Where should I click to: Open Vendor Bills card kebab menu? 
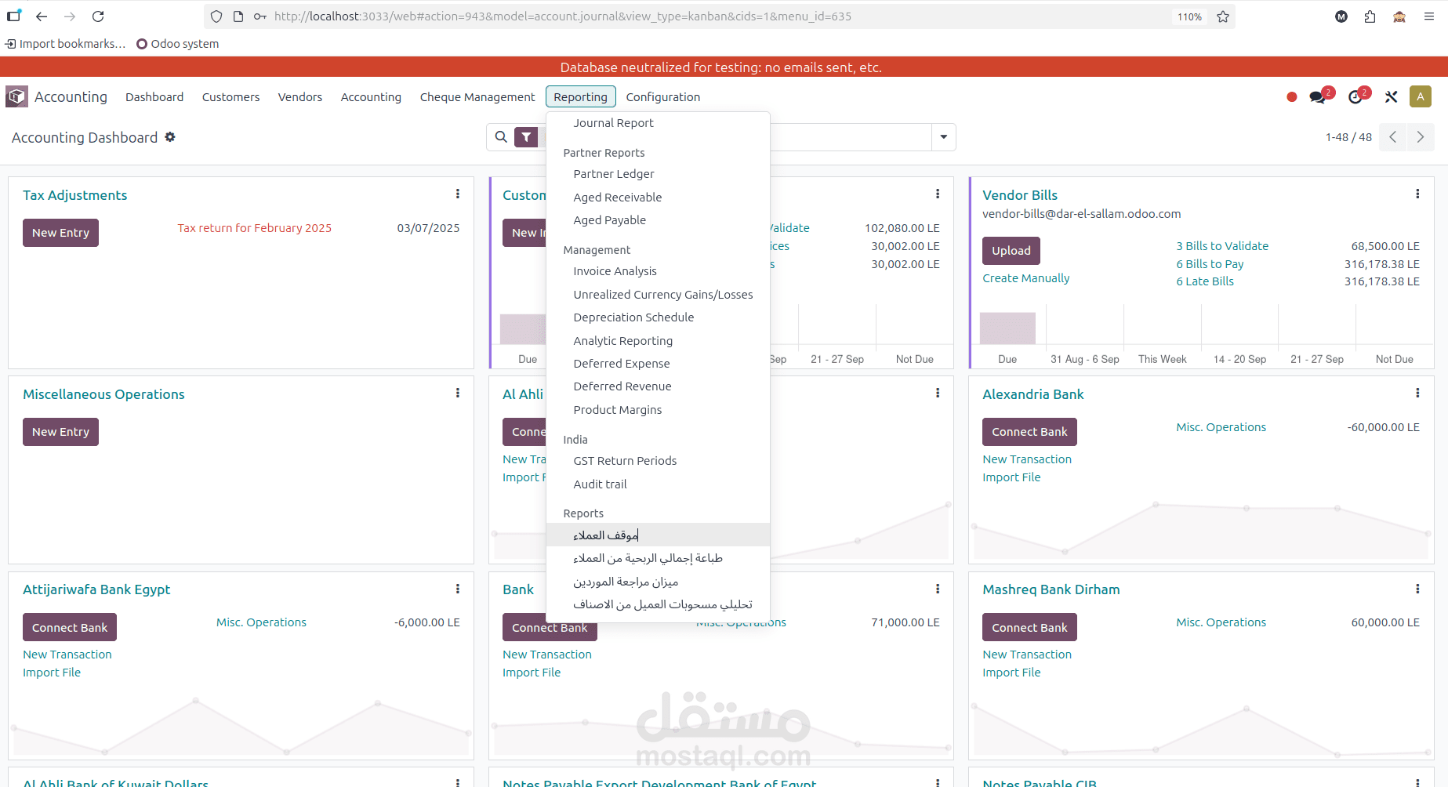1417,194
